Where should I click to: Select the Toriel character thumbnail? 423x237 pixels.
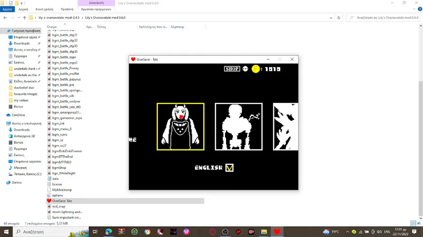[180, 126]
